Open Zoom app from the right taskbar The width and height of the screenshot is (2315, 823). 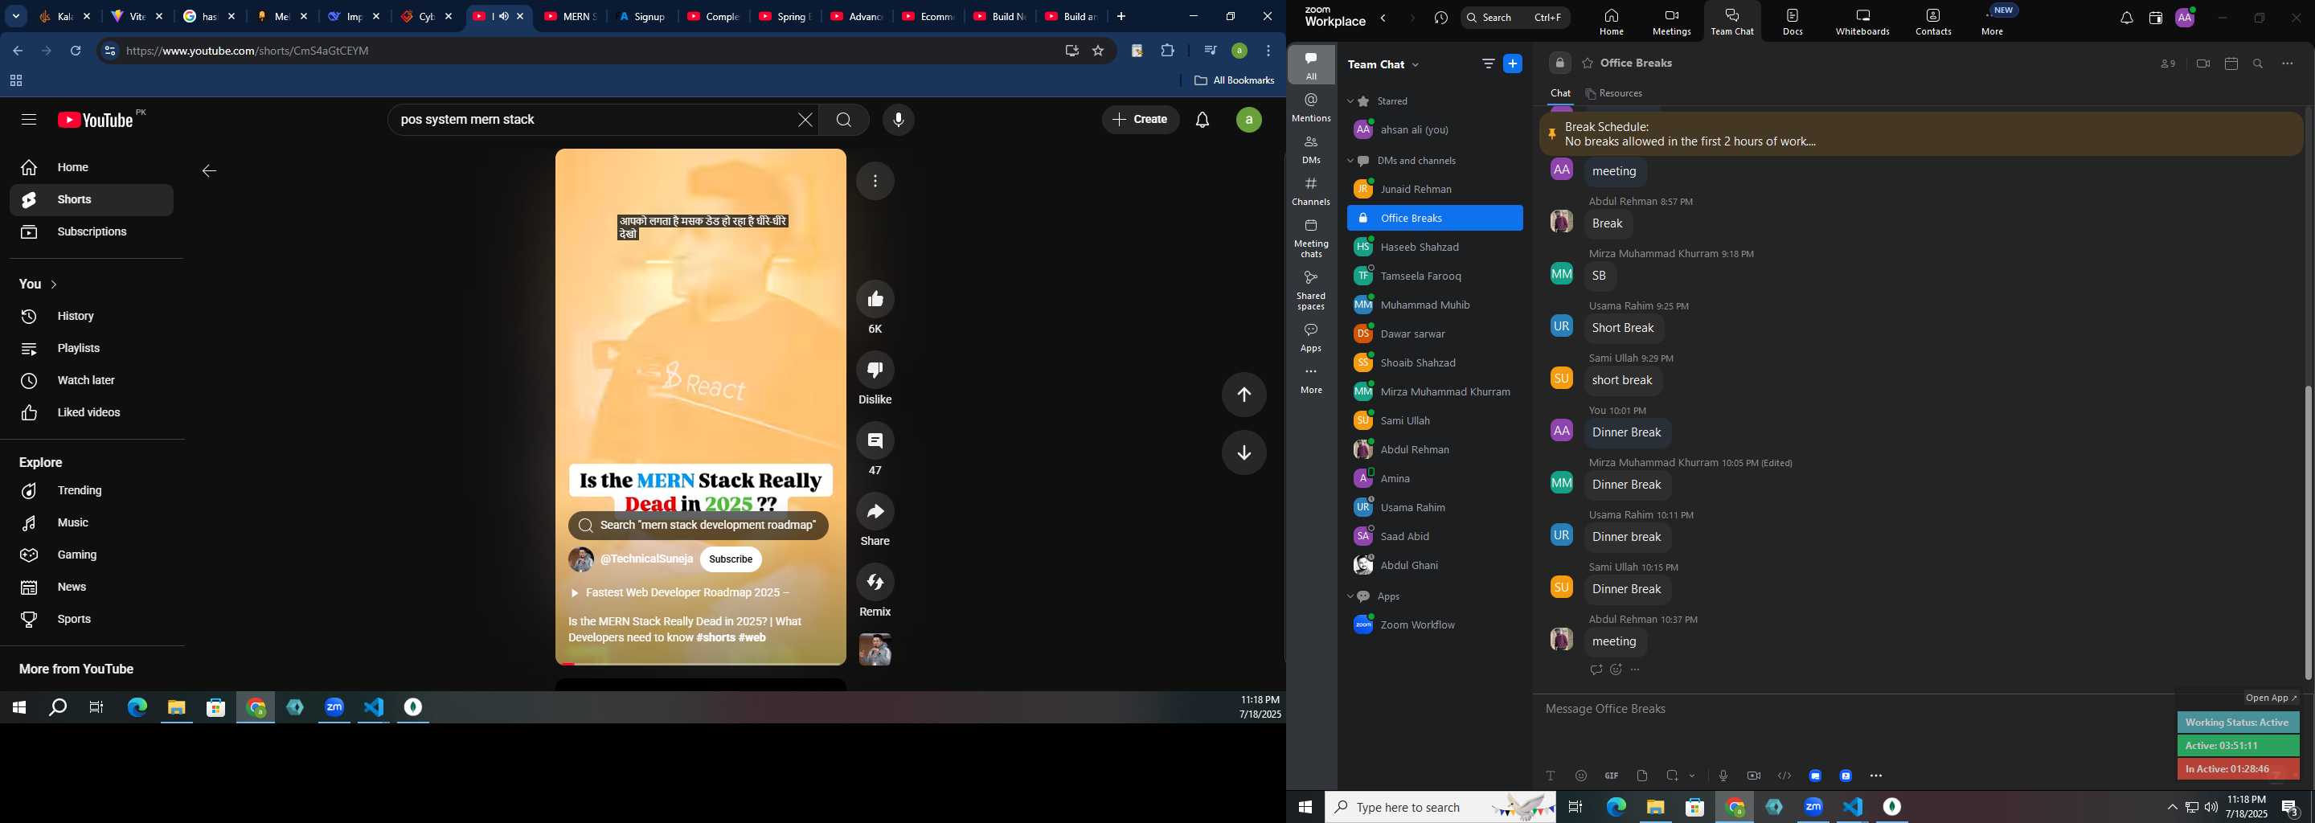coord(1813,807)
